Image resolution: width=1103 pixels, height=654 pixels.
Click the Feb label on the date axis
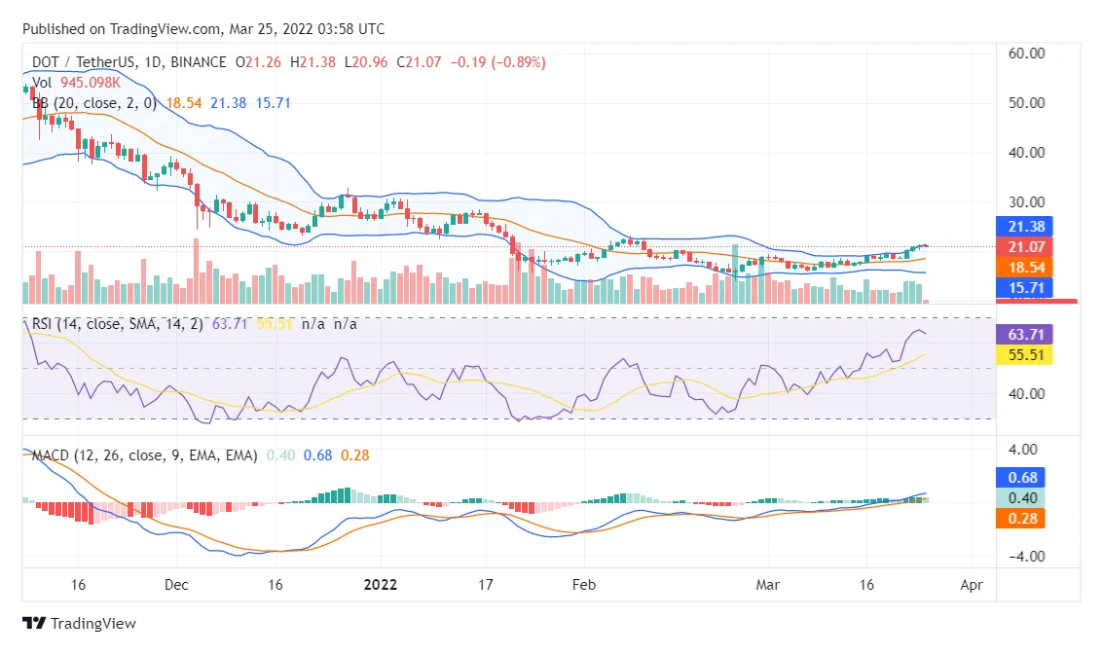(x=582, y=585)
